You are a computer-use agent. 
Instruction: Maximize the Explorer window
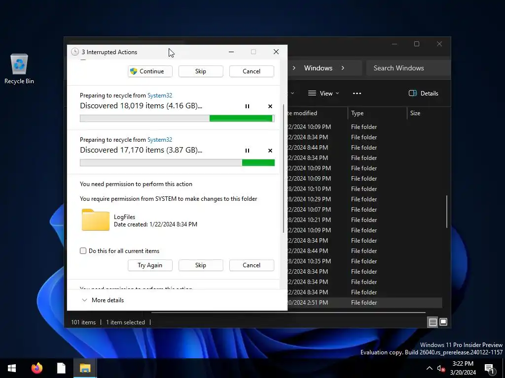[417, 44]
